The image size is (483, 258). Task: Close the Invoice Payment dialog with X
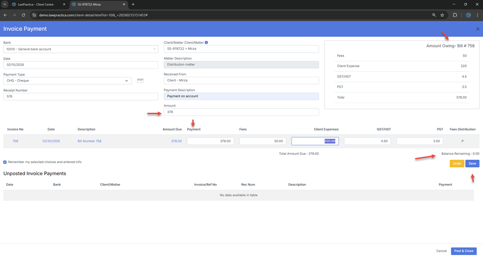tap(478, 29)
